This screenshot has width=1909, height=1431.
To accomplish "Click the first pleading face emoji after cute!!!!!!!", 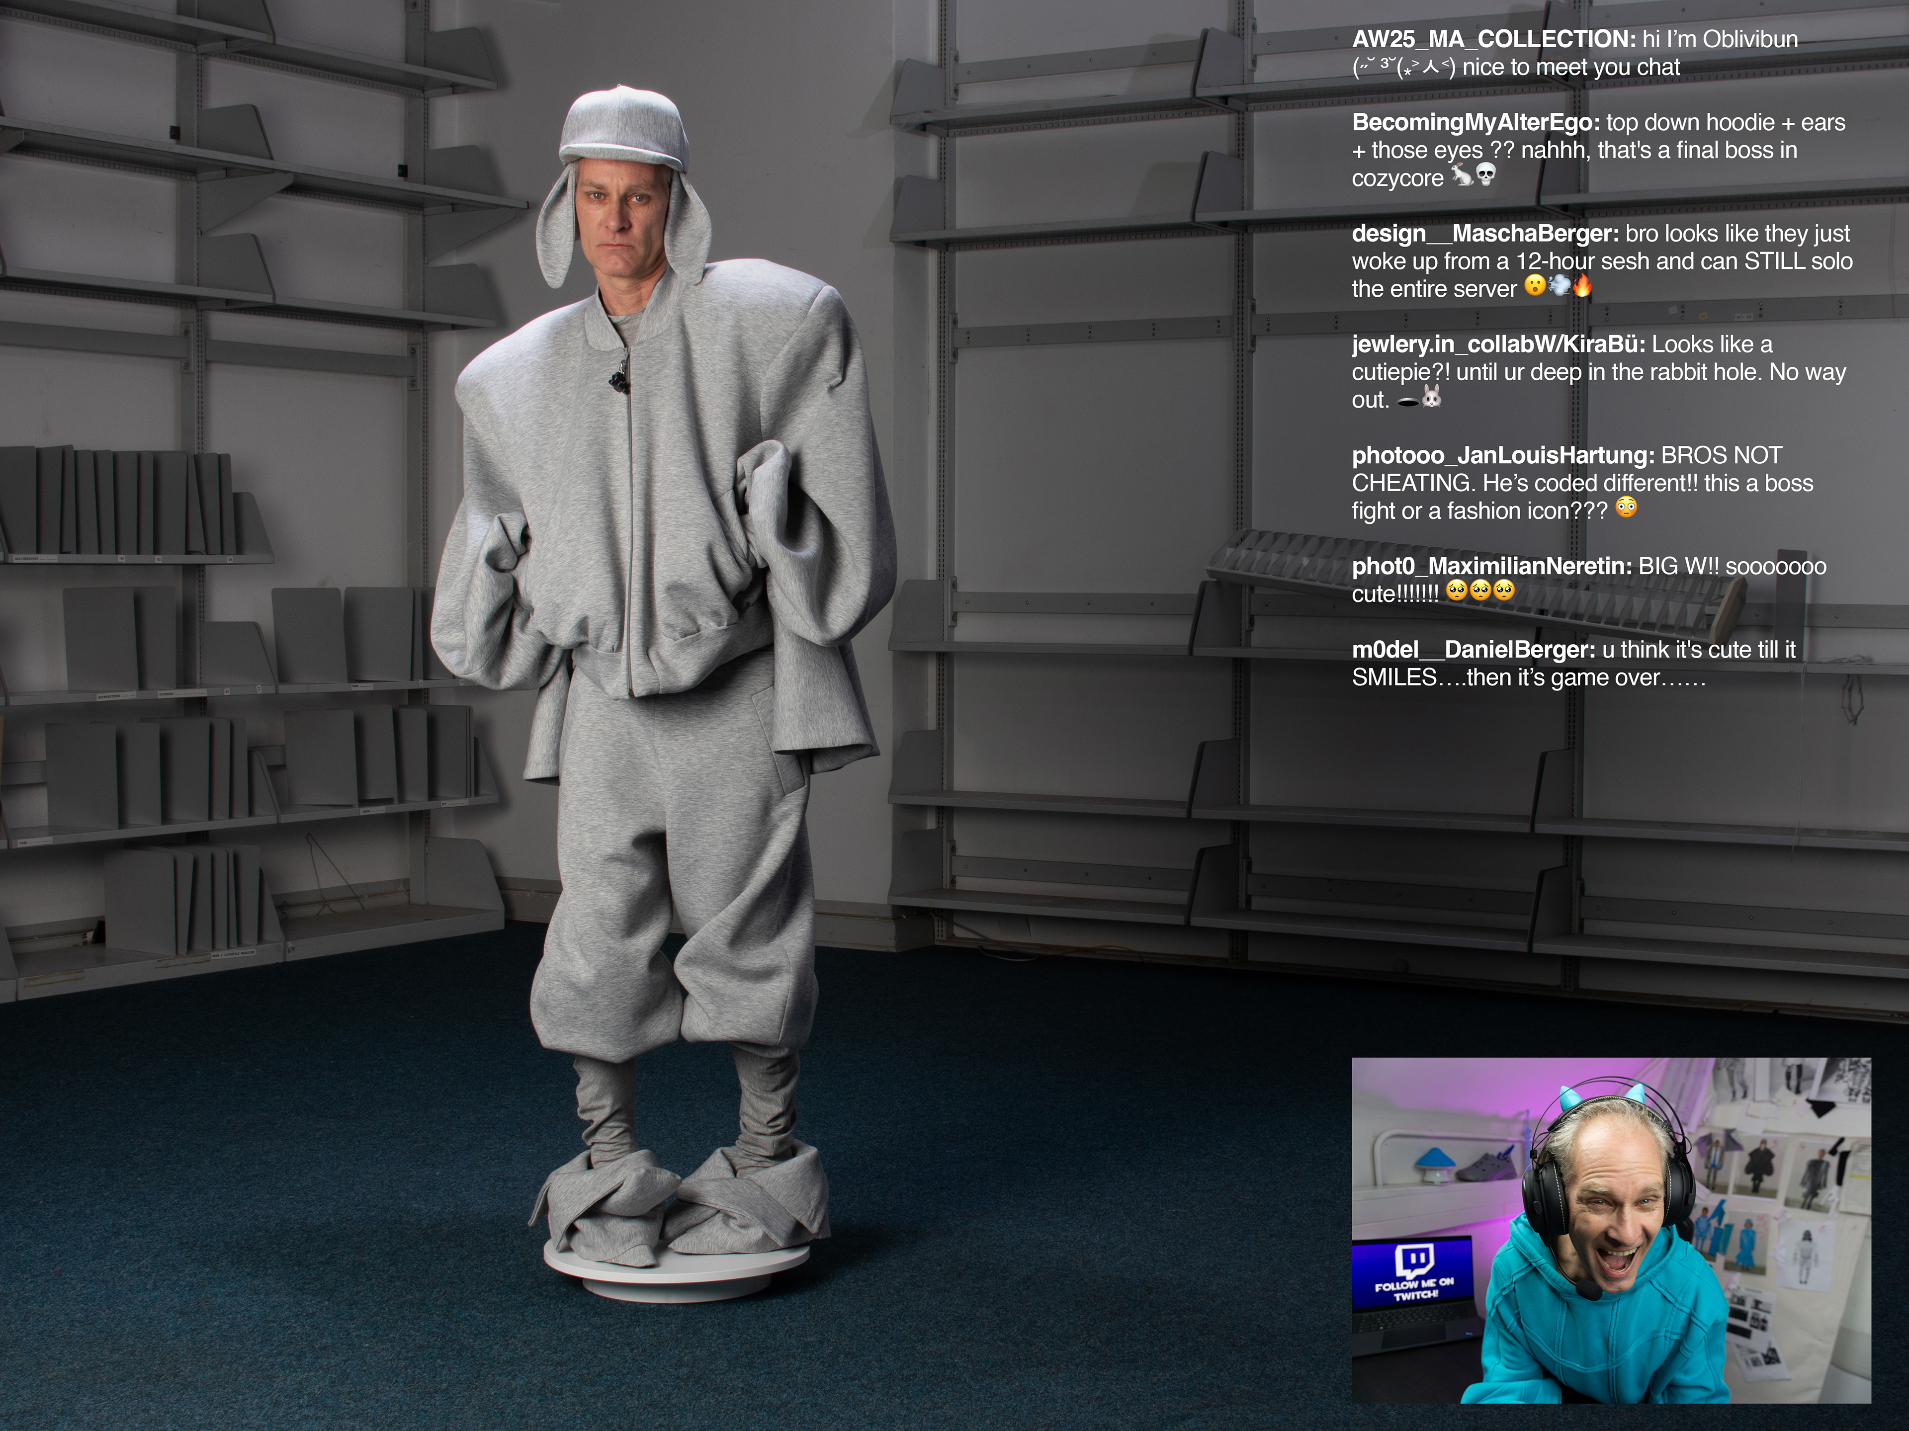I will pos(1457,591).
